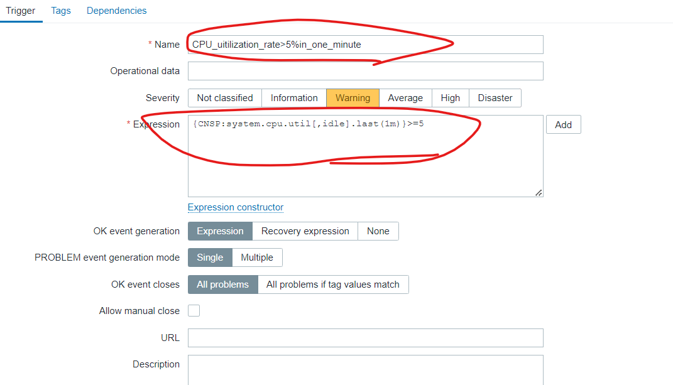673x385 pixels.
Task: Set severity to Average
Action: pyautogui.click(x=405, y=98)
